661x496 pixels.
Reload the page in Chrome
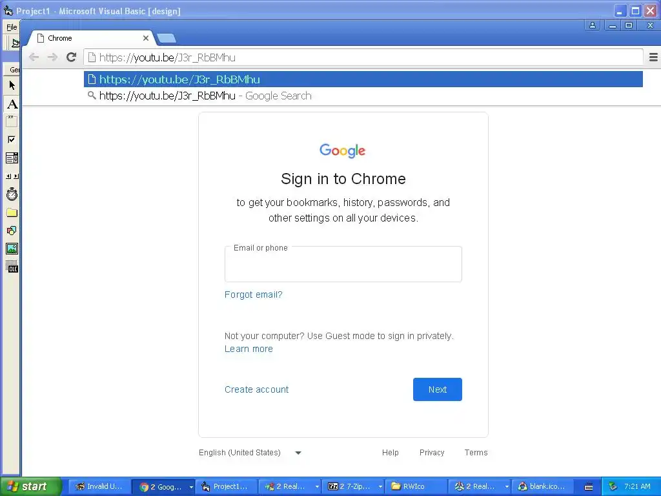click(x=71, y=57)
